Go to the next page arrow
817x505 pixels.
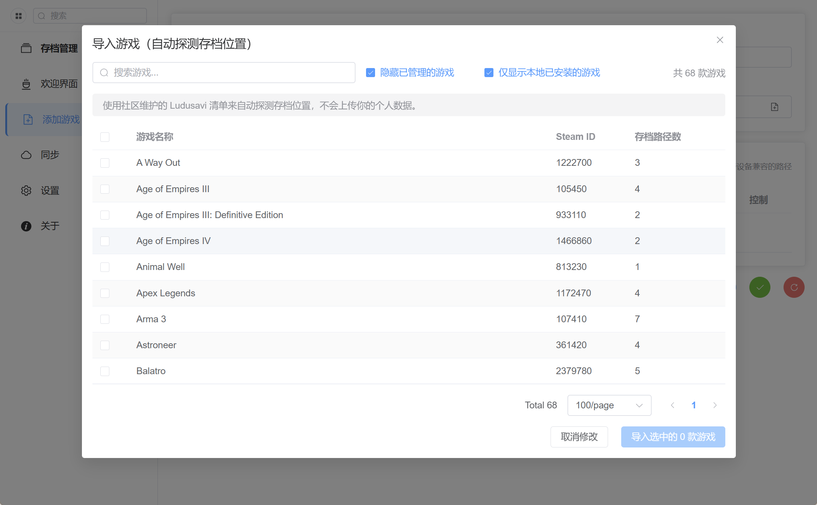(x=715, y=405)
